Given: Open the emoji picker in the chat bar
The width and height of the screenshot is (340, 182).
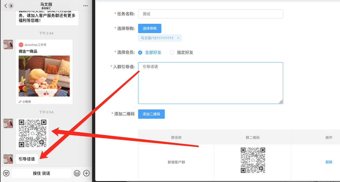Looking at the screenshot, I should click(77, 173).
